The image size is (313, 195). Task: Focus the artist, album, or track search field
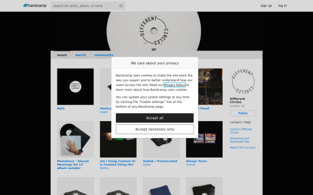tap(88, 6)
